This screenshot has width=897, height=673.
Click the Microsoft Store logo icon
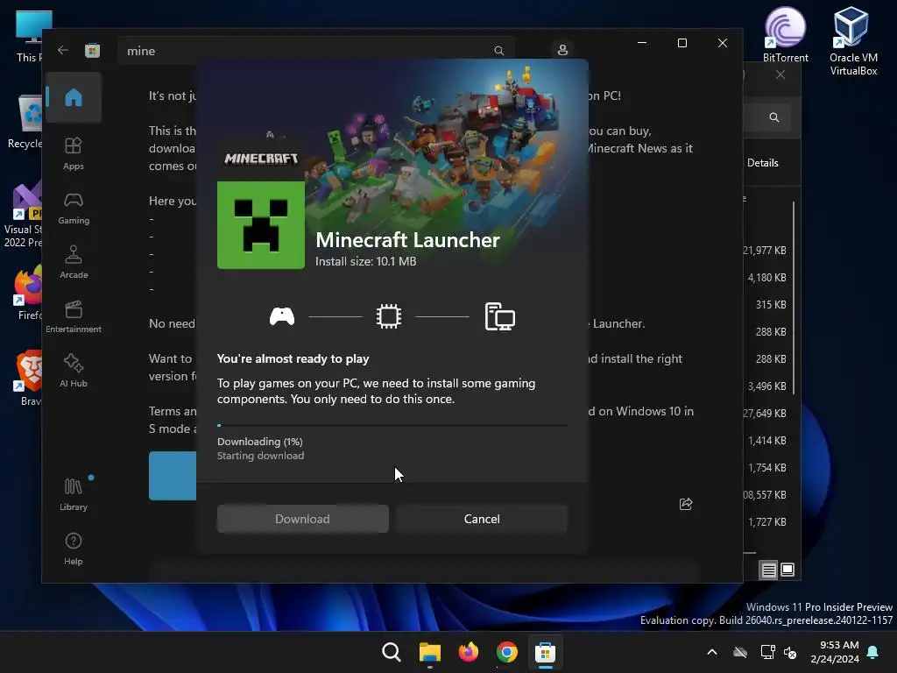pos(92,50)
